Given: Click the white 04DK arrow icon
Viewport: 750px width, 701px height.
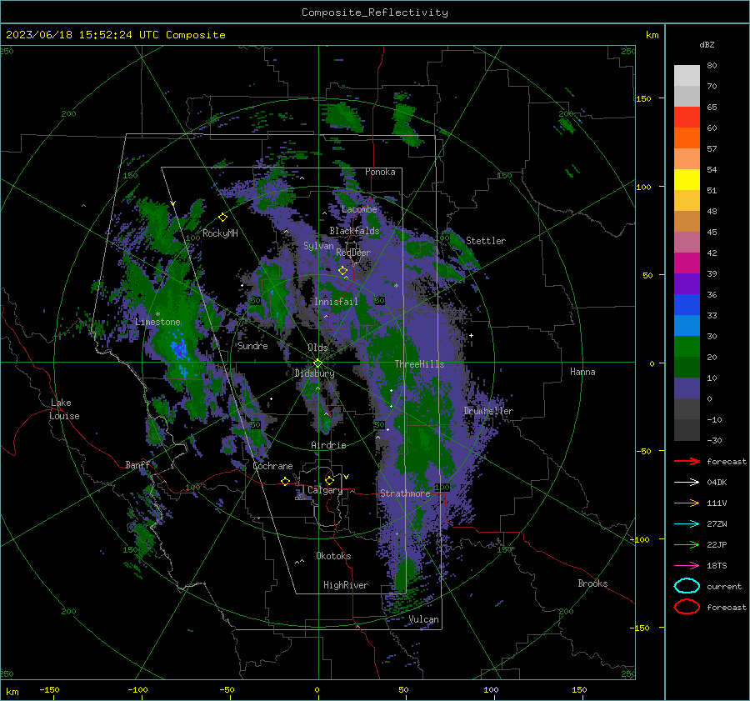Looking at the screenshot, I should pos(687,483).
